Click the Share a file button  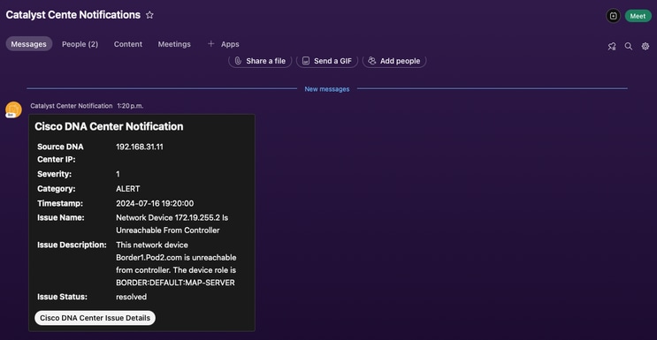[260, 61]
